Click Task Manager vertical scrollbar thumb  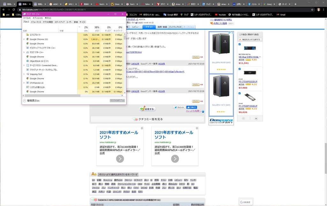125,37
